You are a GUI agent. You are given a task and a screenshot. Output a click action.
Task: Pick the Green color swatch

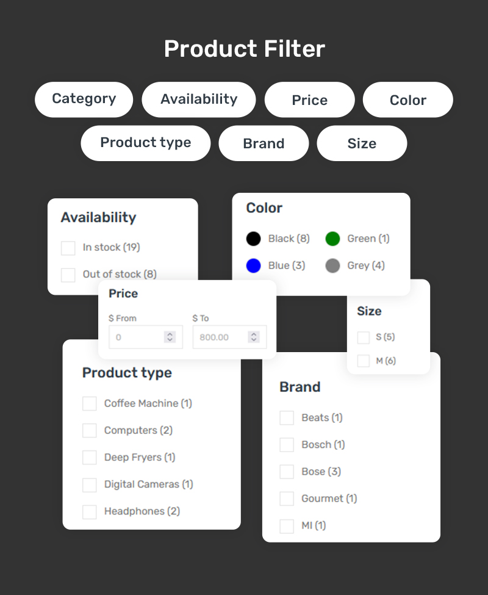click(x=332, y=239)
